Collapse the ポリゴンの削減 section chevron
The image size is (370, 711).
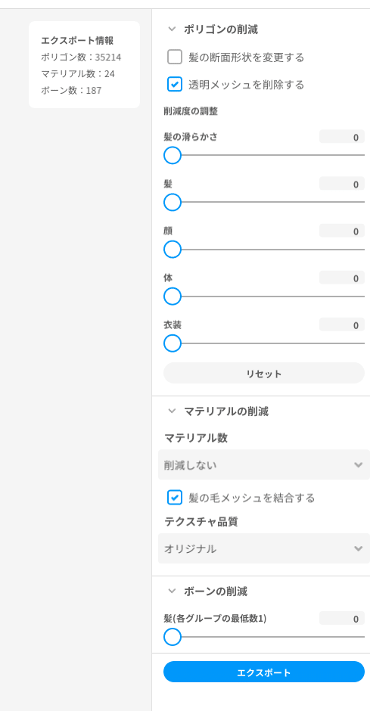(172, 29)
